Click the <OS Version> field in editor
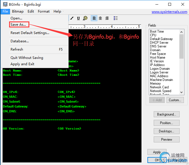Screen dimensions: 189x165 tap(69, 129)
